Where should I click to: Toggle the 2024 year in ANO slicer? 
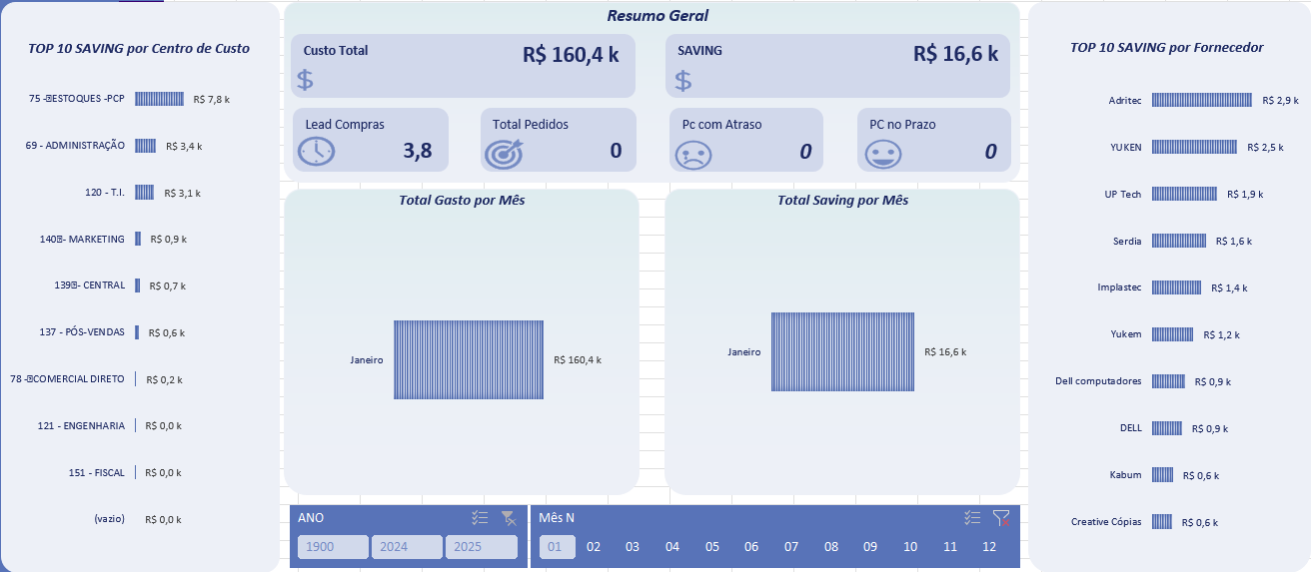(x=407, y=547)
